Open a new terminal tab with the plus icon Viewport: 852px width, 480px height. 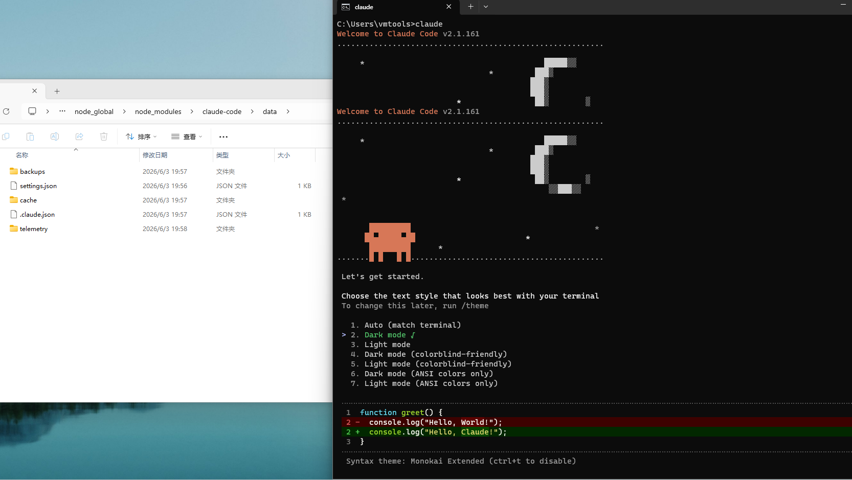click(470, 7)
